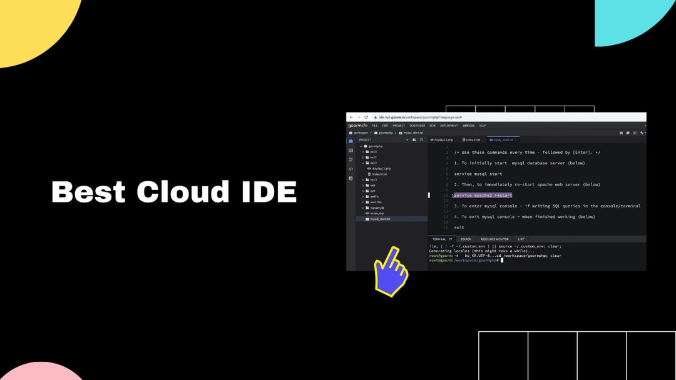The width and height of the screenshot is (676, 380).
Task: Expand the wpsample folder
Action: point(362,207)
